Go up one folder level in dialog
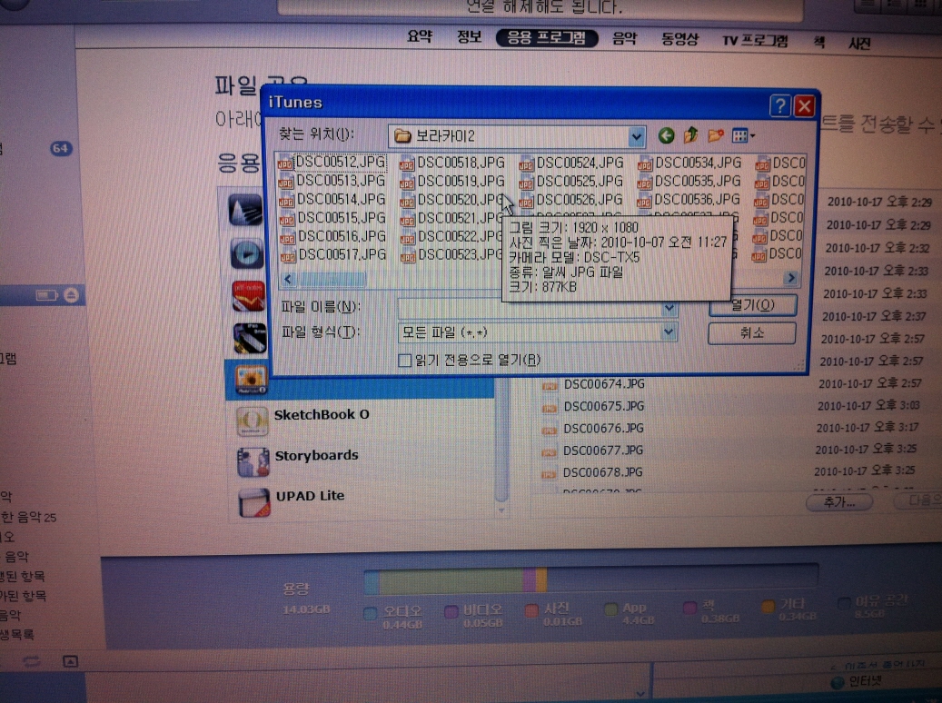Screen dimensions: 942x703 [690, 135]
